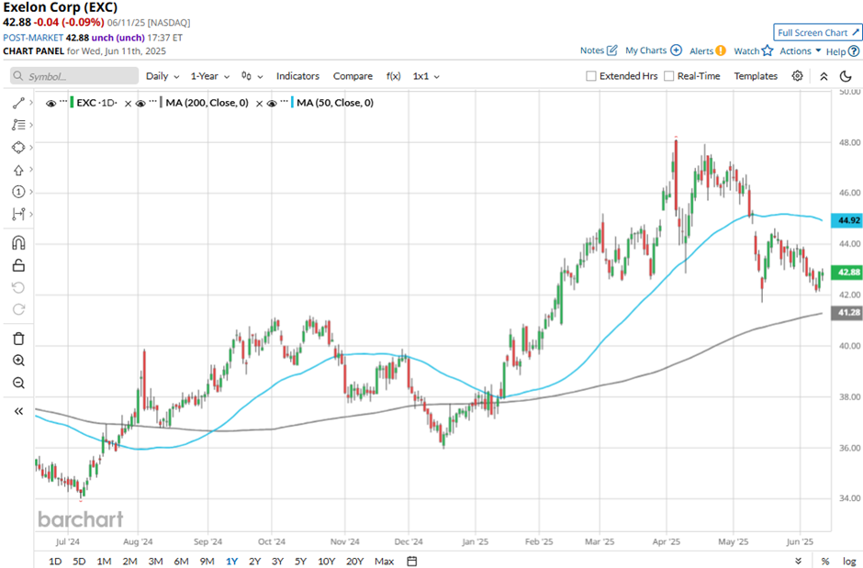Expand the 1-Year period dropdown
Viewport: 863px width, 568px height.
tap(210, 76)
